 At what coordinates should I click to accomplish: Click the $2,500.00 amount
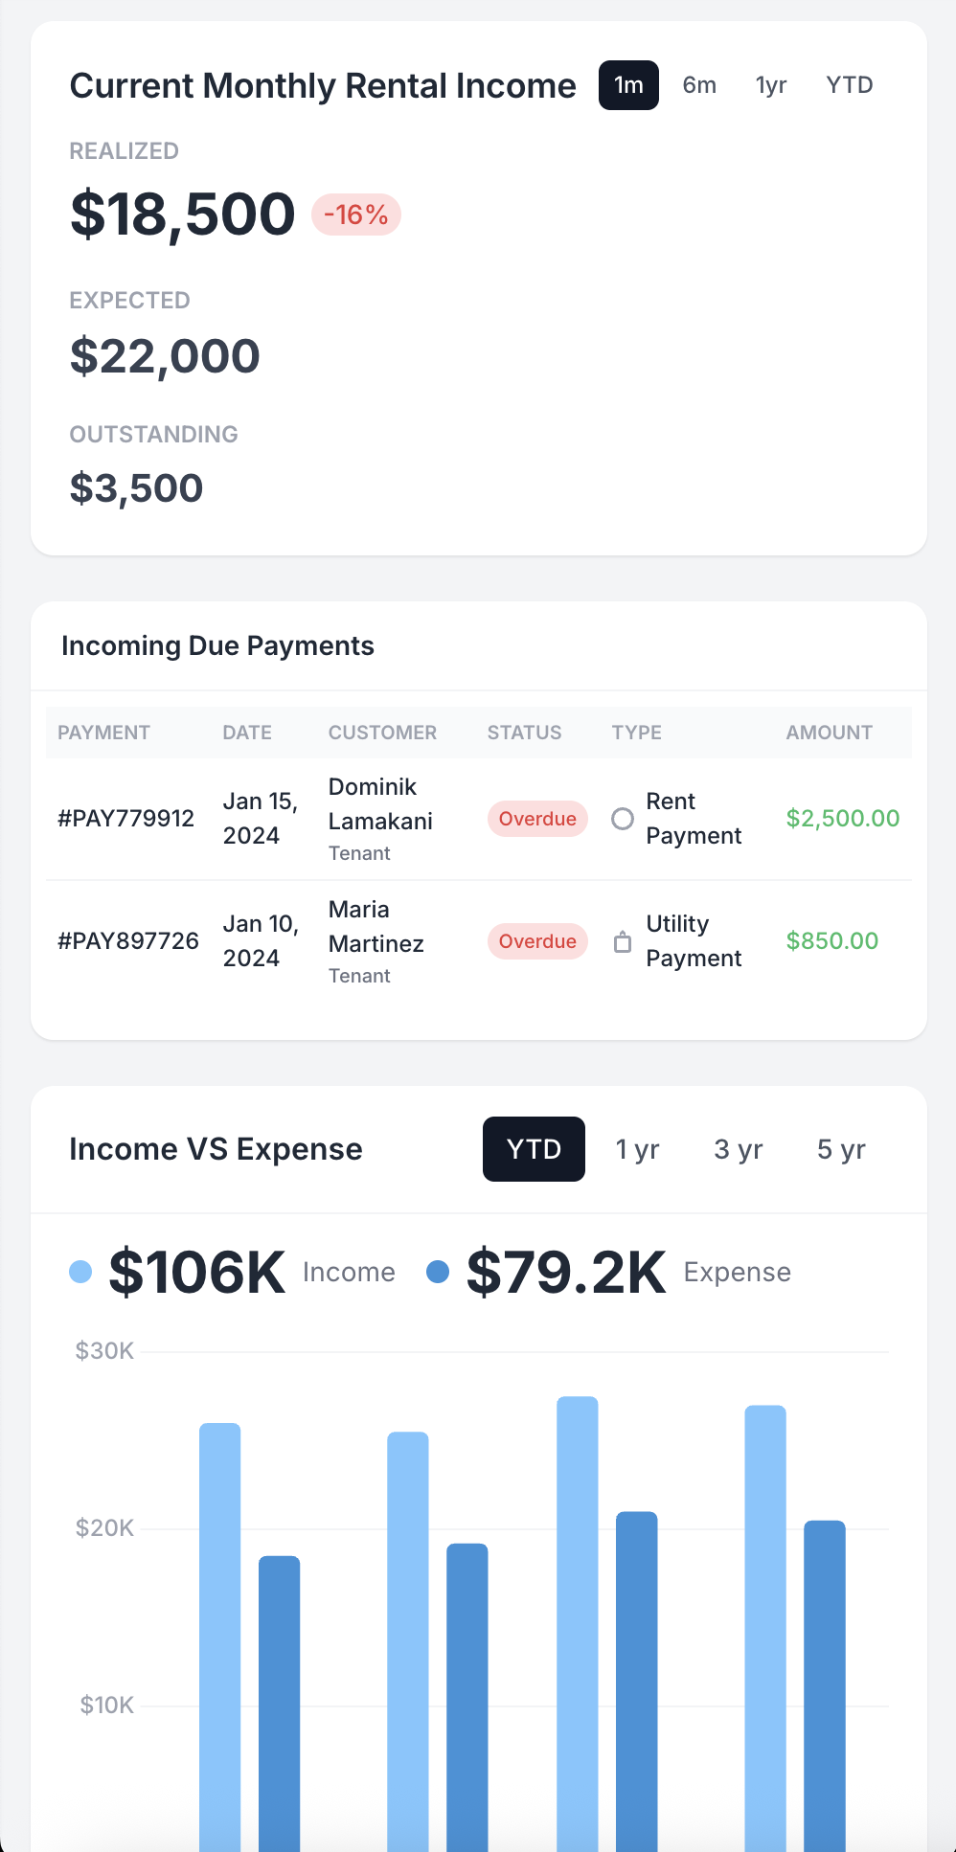tap(842, 819)
